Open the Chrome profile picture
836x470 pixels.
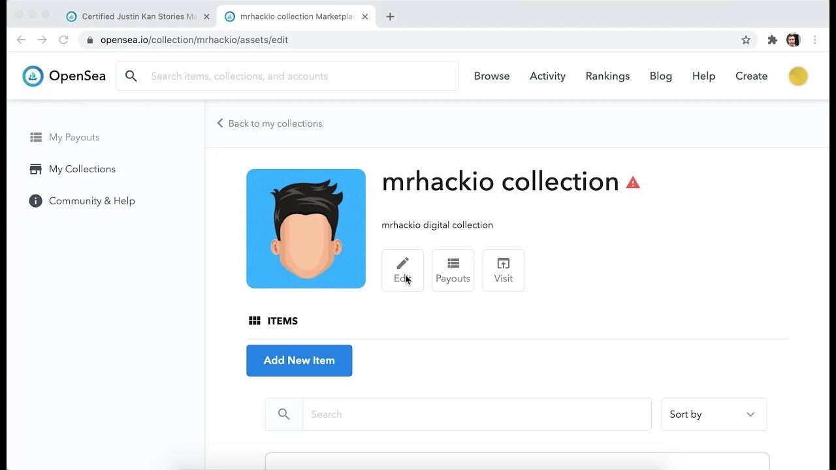pyautogui.click(x=793, y=40)
